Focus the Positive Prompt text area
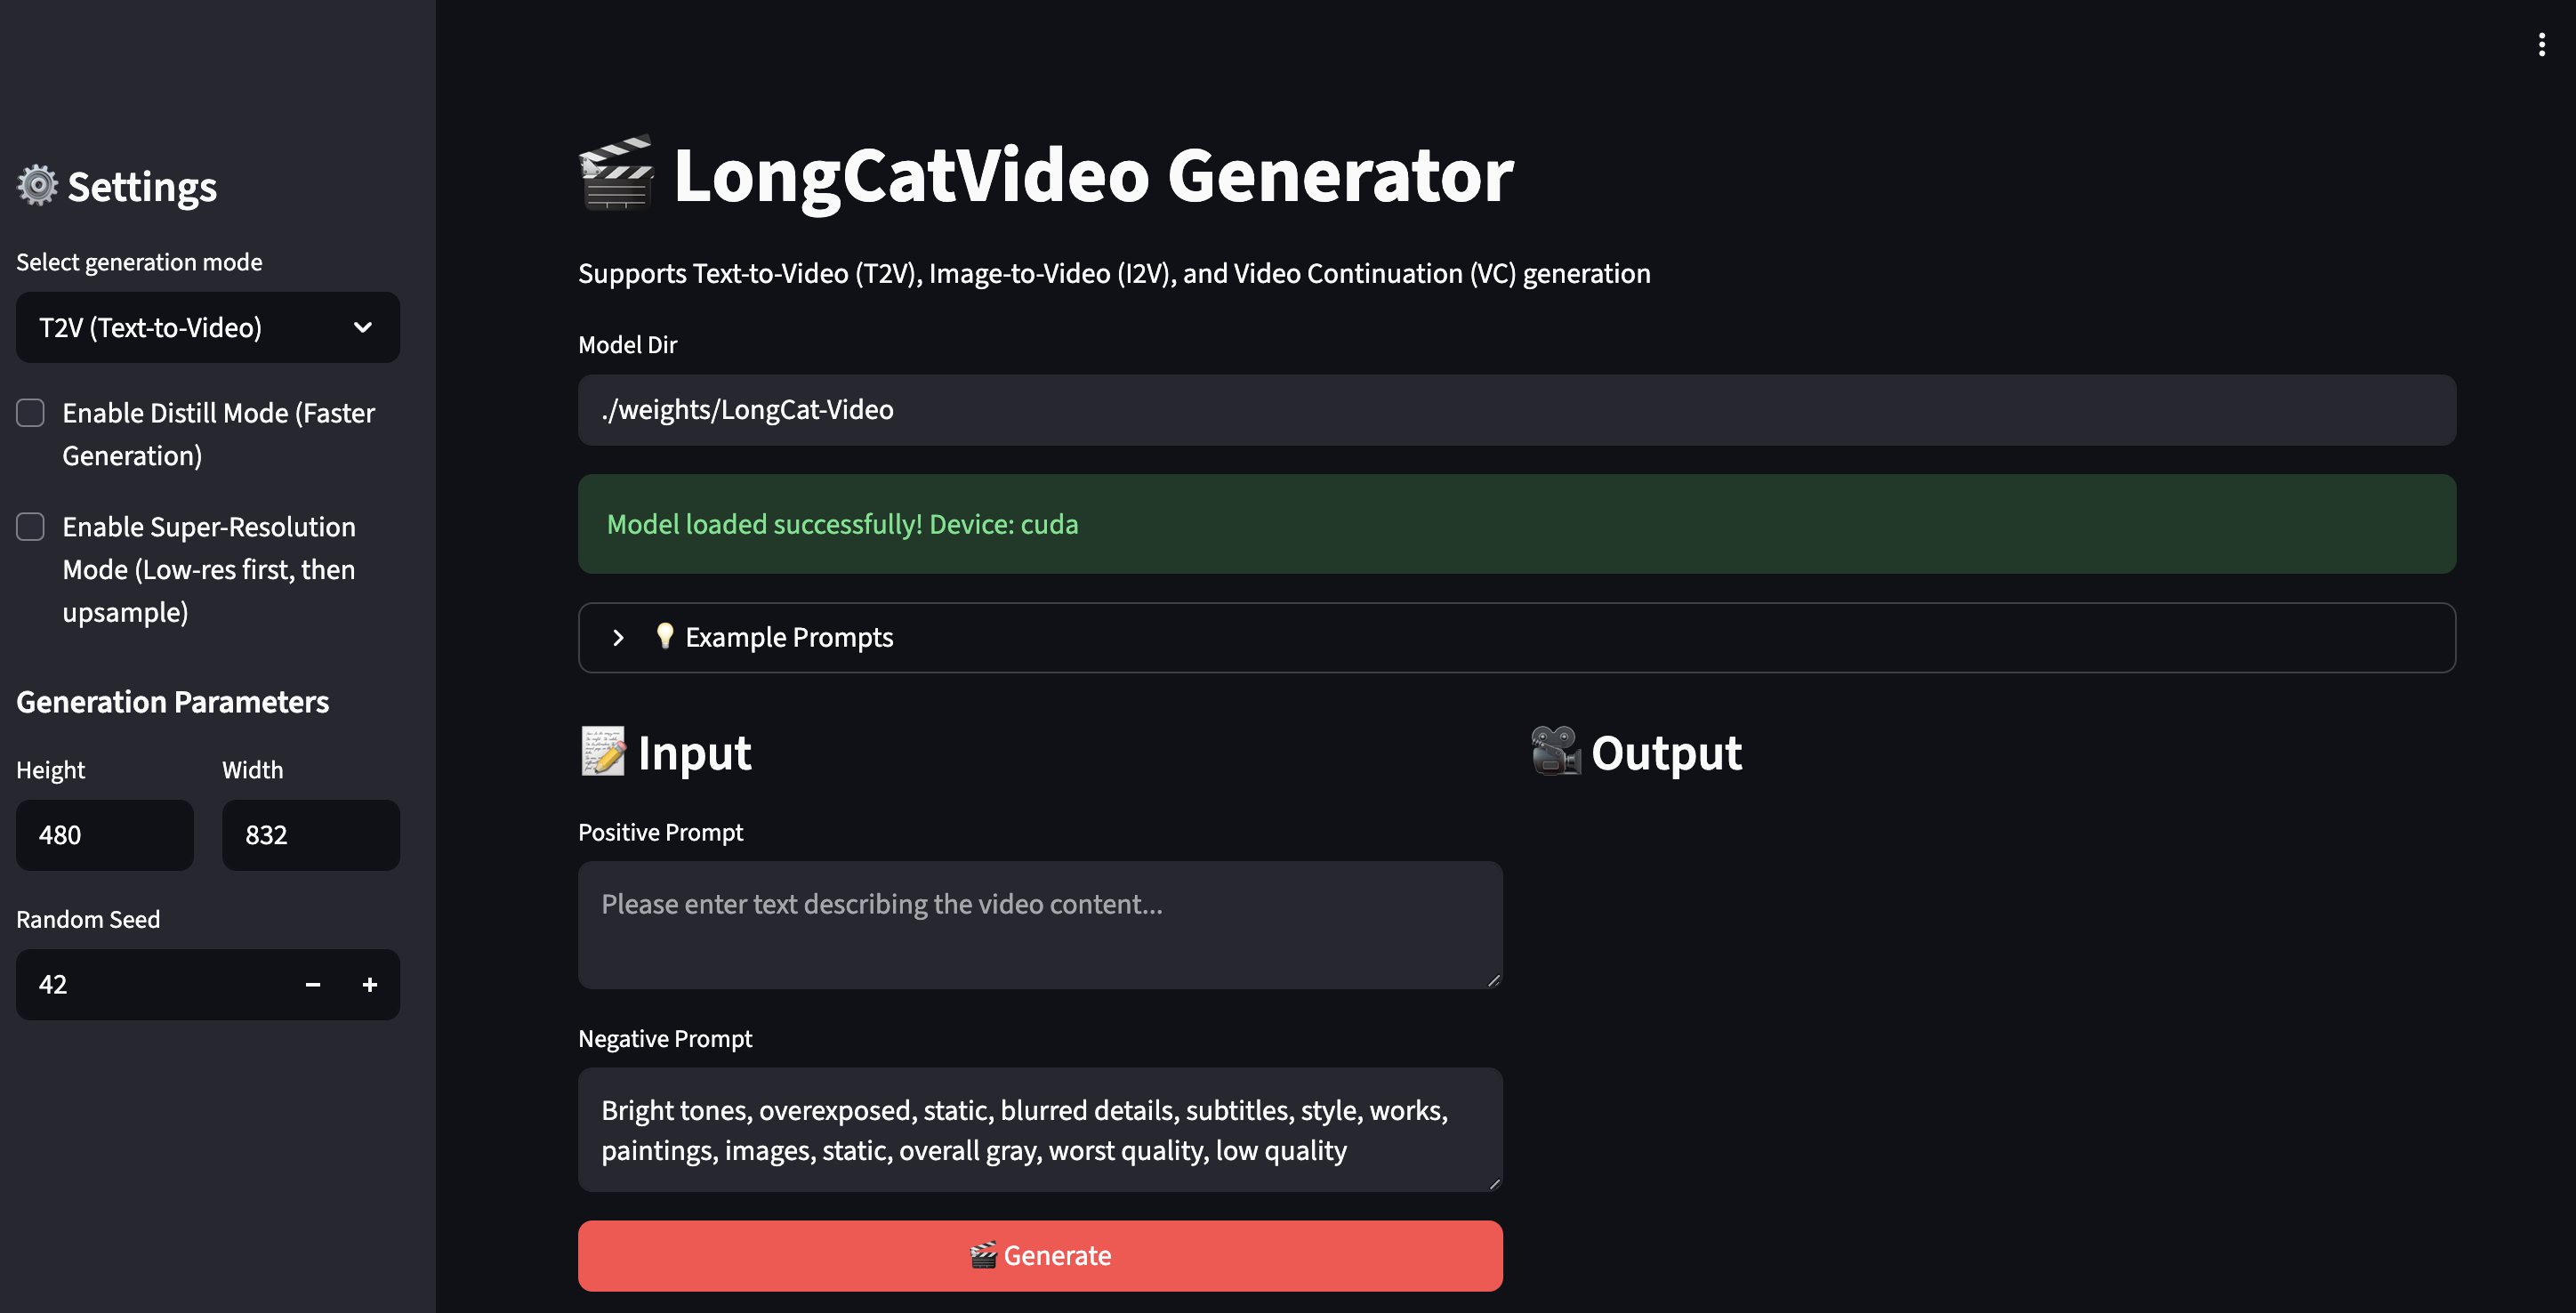The width and height of the screenshot is (2576, 1313). click(x=1040, y=925)
